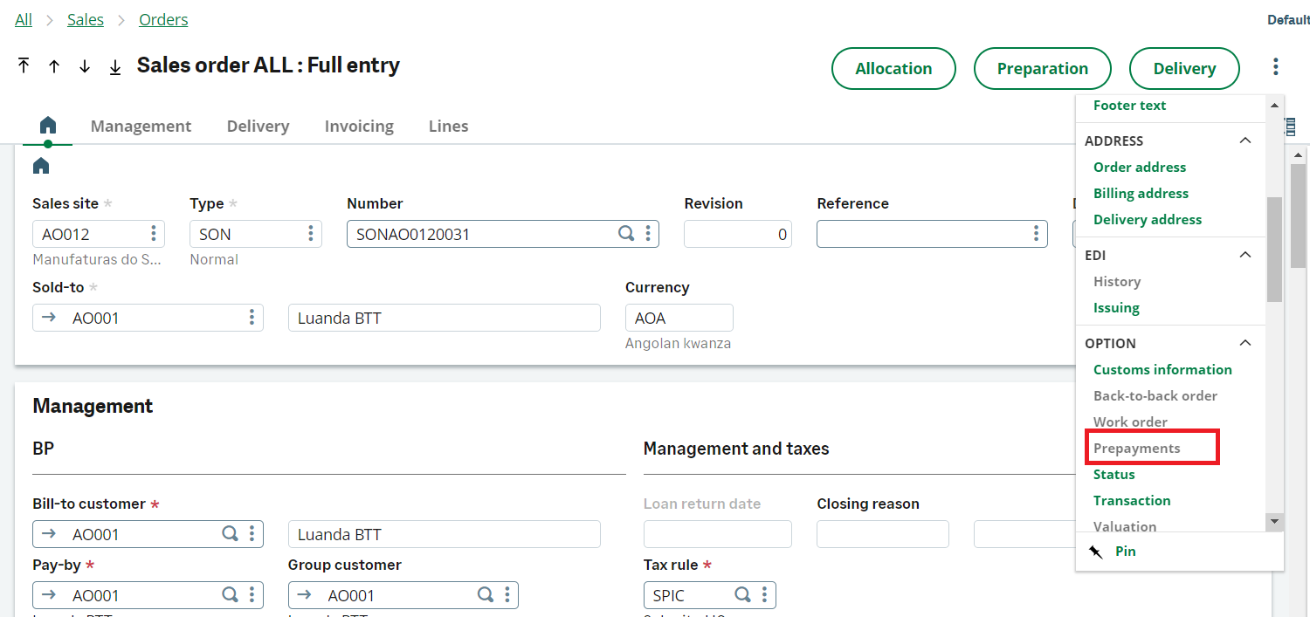Go to previous record up arrow
The height and width of the screenshot is (617, 1310).
point(54,66)
